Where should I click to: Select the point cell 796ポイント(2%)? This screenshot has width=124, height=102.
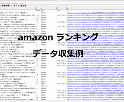(61, 43)
